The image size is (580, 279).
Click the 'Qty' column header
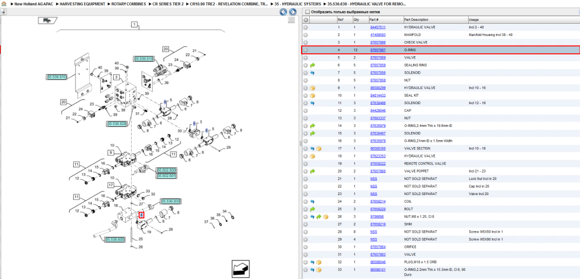click(356, 20)
